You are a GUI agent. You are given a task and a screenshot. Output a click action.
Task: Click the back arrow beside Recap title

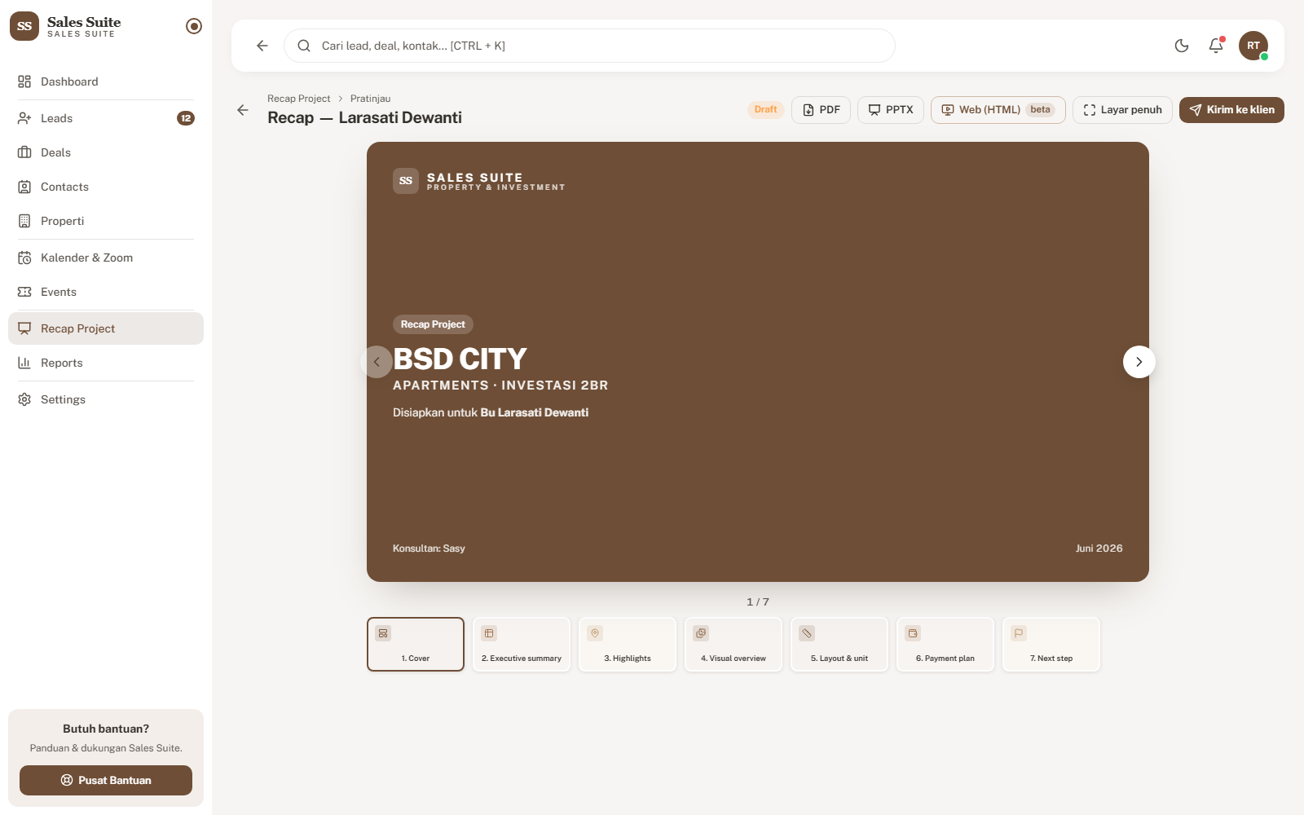point(243,110)
